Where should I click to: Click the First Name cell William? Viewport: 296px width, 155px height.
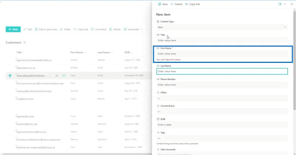click(x=74, y=68)
